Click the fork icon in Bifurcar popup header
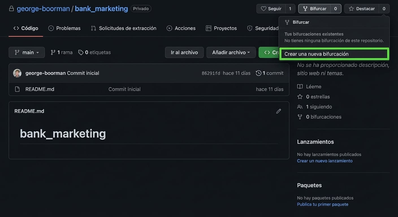Viewport: 398px width, 217px height. coord(287,22)
